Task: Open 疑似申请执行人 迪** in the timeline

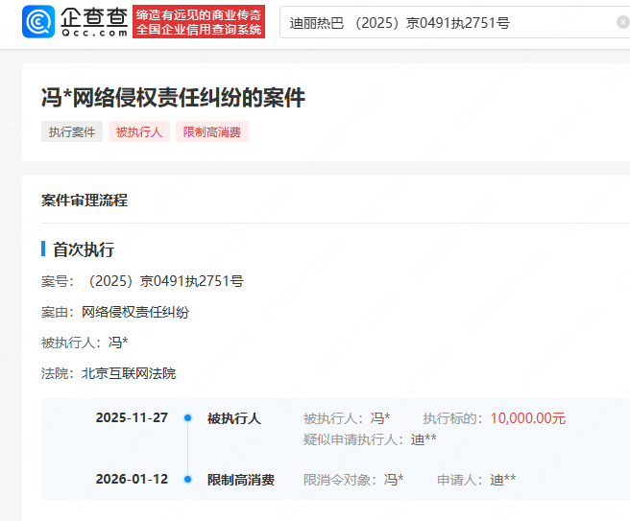Action: point(424,439)
